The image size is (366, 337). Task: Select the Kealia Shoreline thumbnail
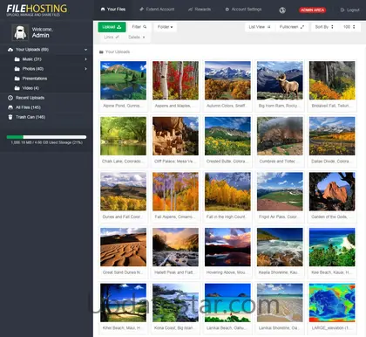(280, 247)
